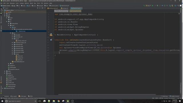Click the taskbar clock and date
This screenshot has height=103, width=183.
[x=175, y=101]
